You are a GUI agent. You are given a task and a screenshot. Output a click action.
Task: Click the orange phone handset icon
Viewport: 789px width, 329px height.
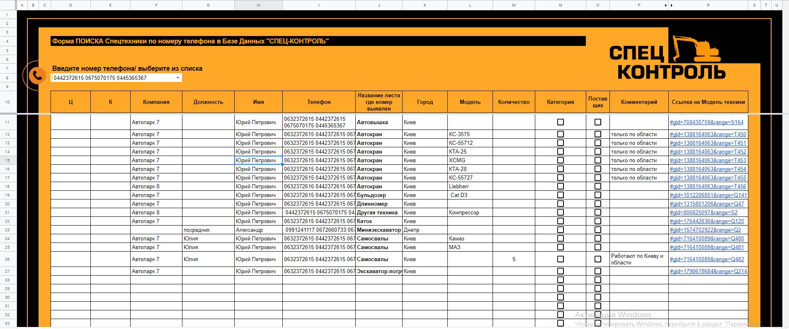click(x=37, y=75)
